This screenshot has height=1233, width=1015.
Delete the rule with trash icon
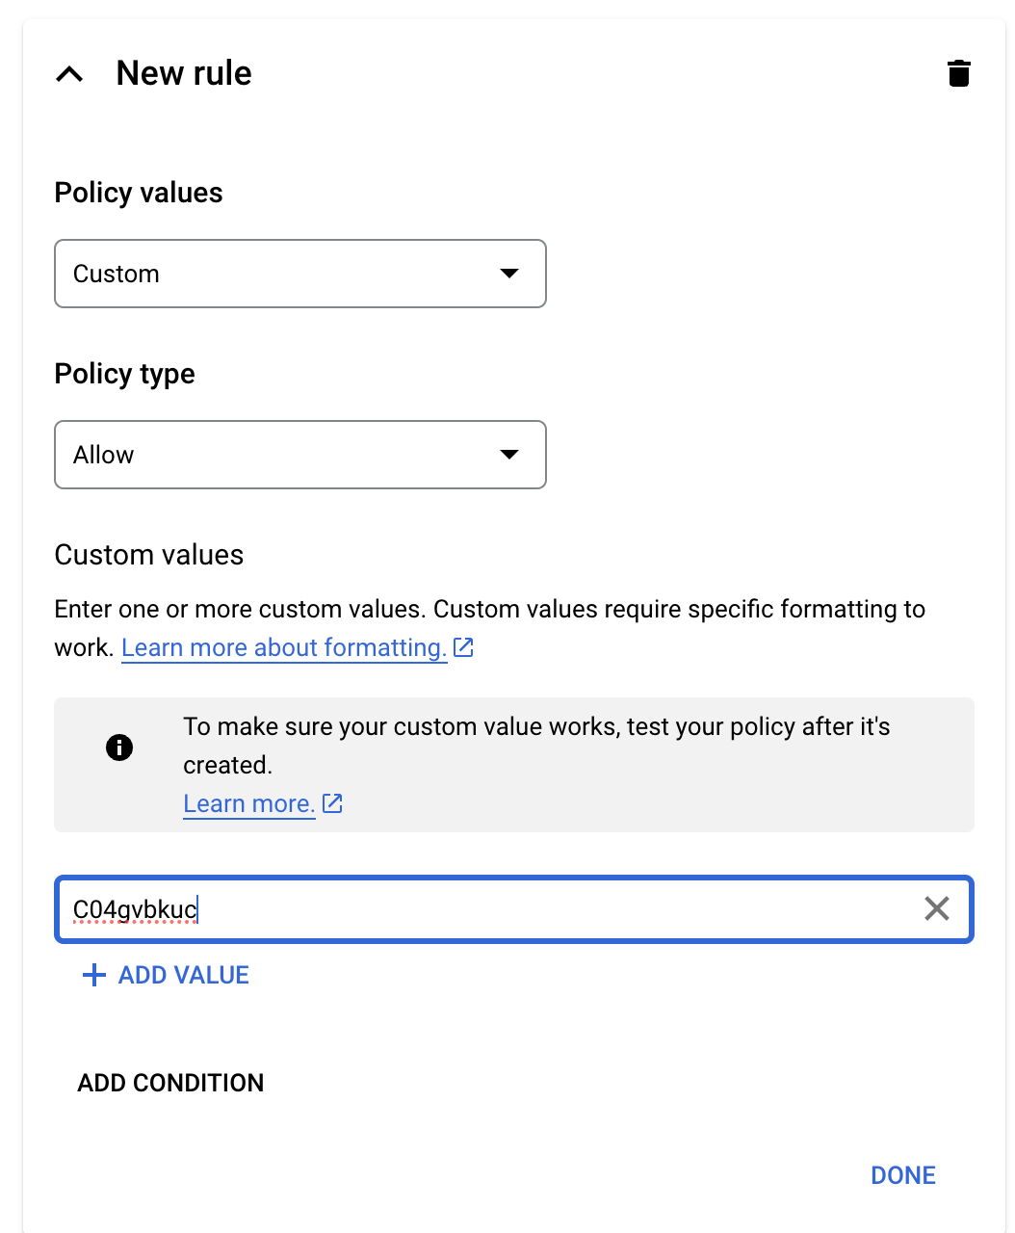(958, 73)
